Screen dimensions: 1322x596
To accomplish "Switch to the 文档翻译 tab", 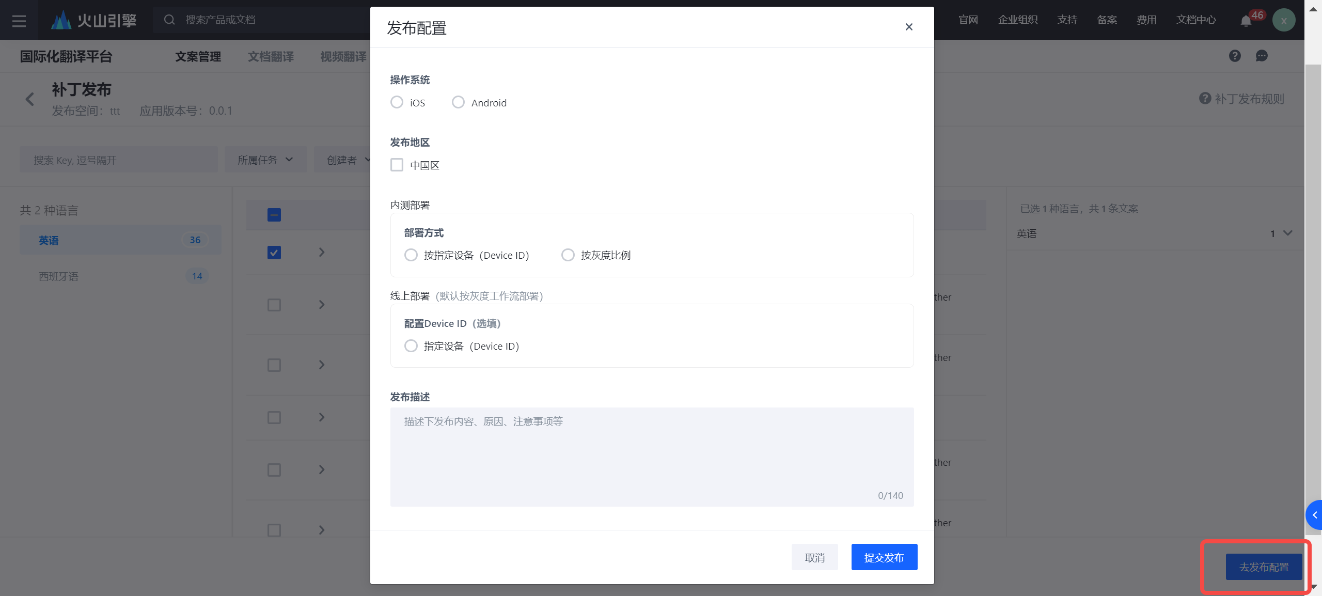I will coord(271,56).
